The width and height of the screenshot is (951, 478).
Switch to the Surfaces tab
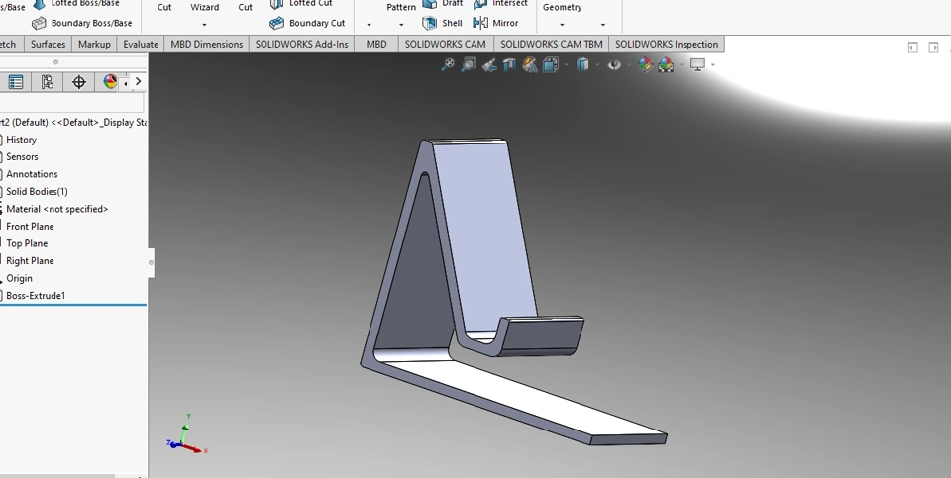[48, 44]
